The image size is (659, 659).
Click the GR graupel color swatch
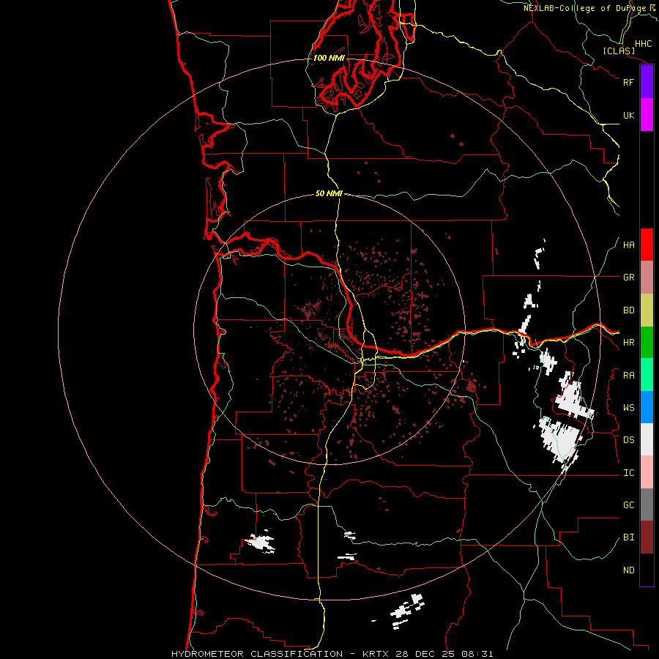[x=647, y=278]
